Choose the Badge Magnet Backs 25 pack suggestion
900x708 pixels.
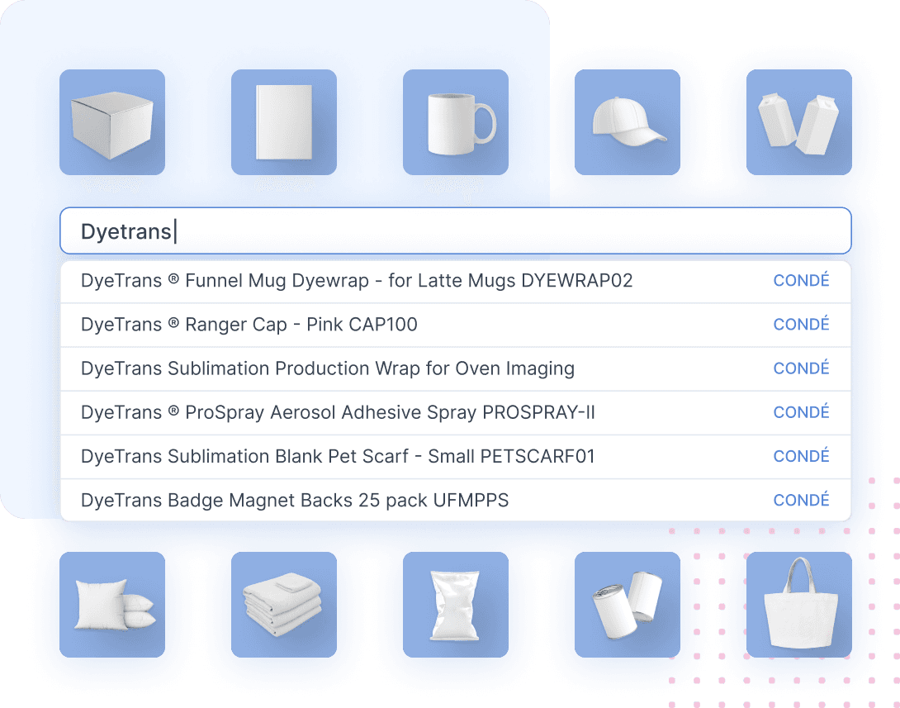(x=296, y=500)
